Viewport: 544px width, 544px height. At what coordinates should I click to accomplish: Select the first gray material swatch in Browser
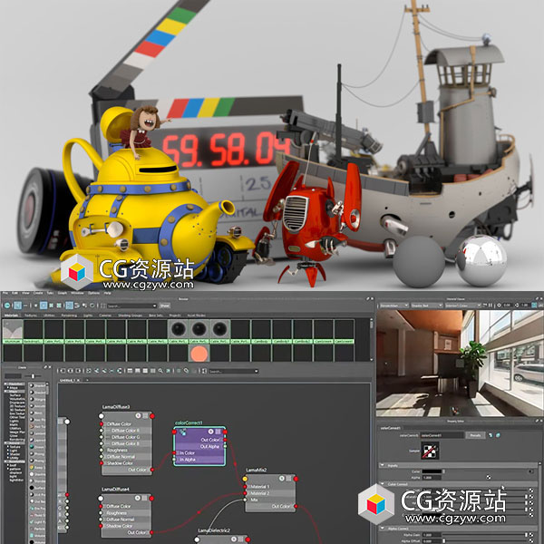tap(13, 329)
